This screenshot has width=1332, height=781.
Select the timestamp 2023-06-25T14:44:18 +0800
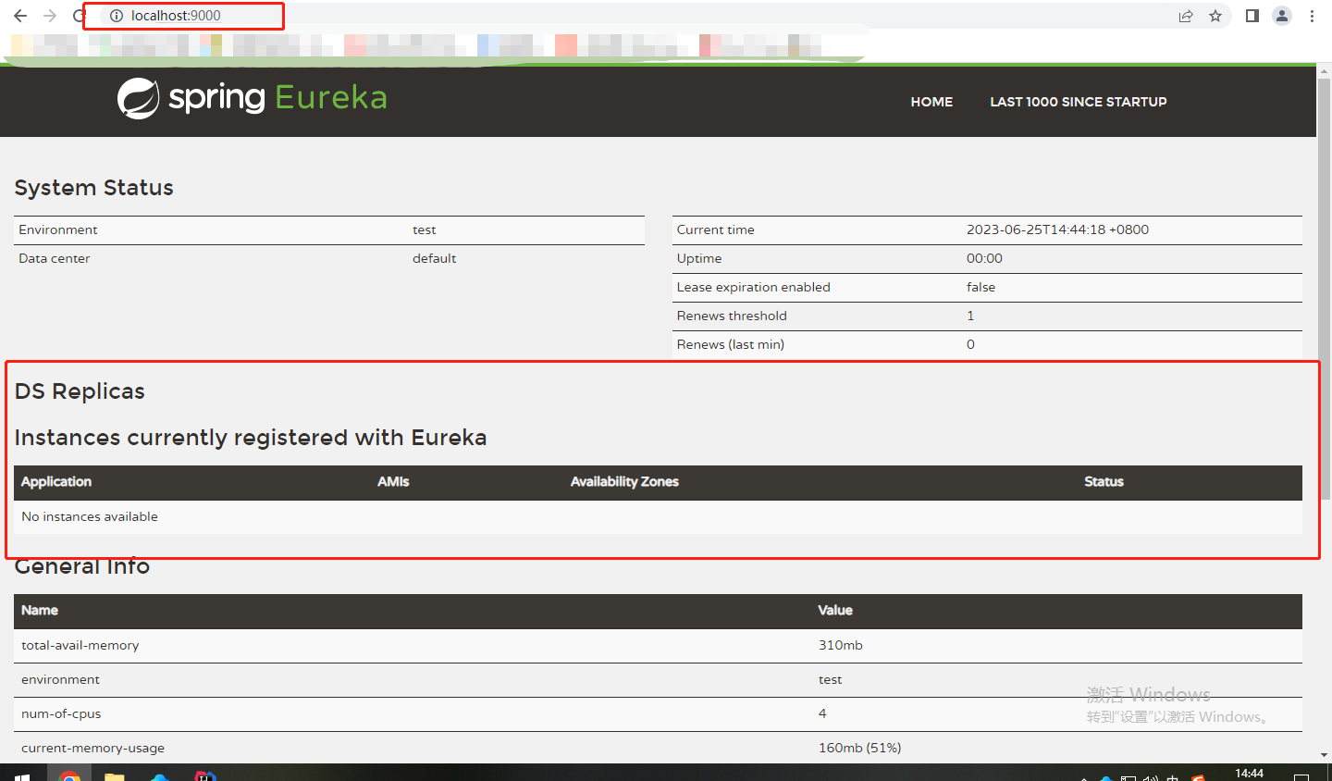(1057, 229)
